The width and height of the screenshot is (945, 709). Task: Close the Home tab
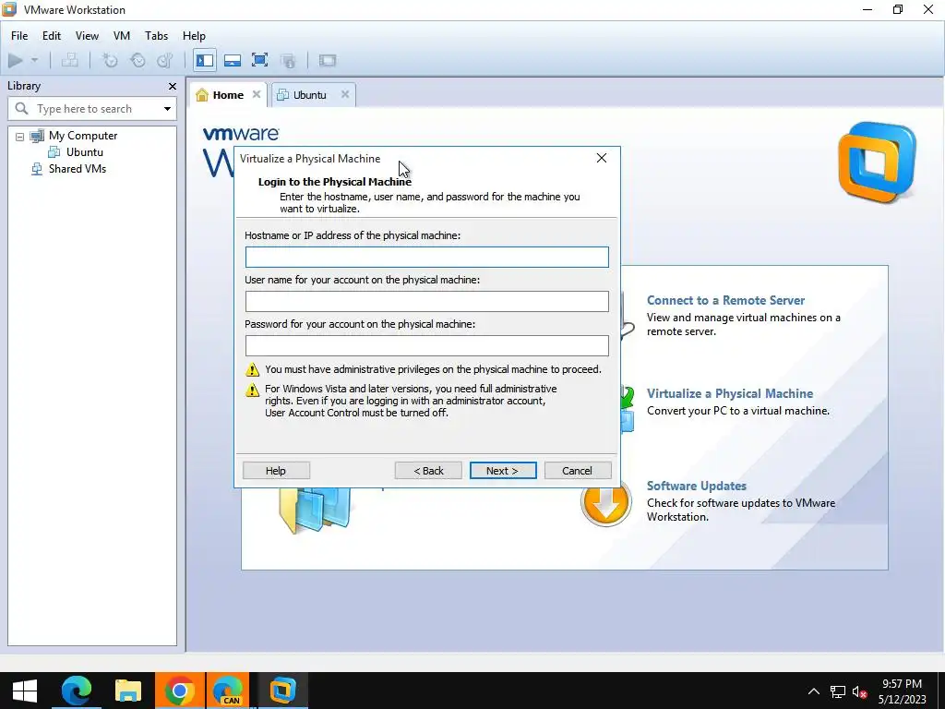tap(257, 94)
